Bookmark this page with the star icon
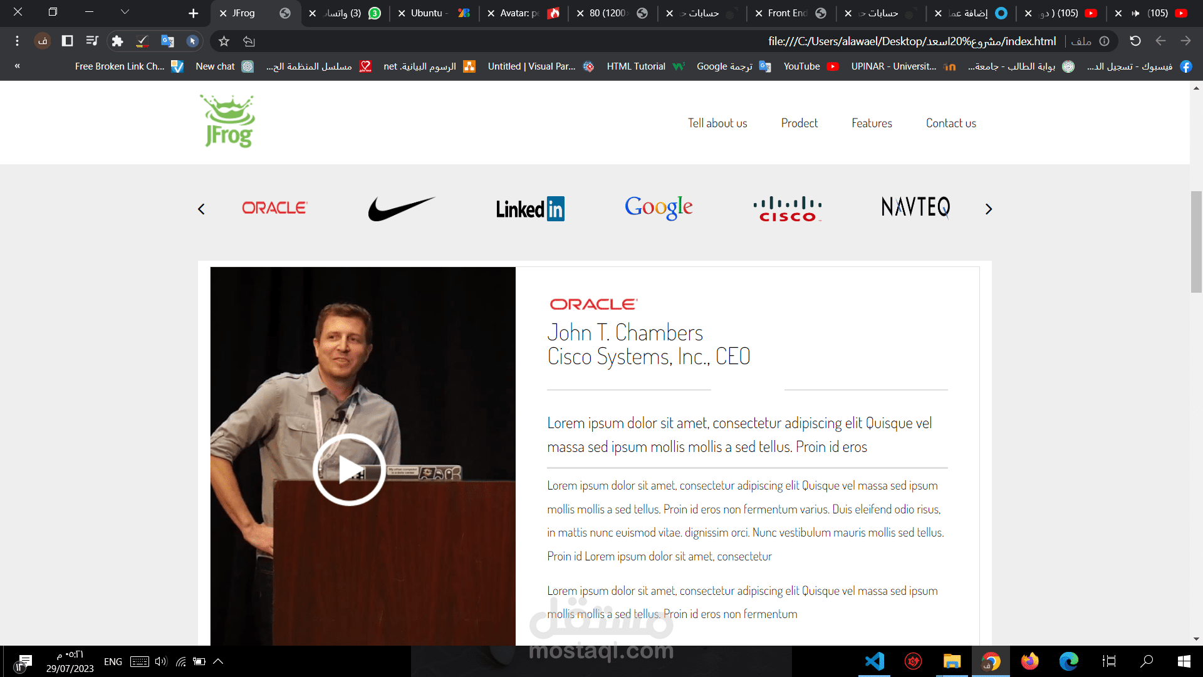 tap(224, 41)
